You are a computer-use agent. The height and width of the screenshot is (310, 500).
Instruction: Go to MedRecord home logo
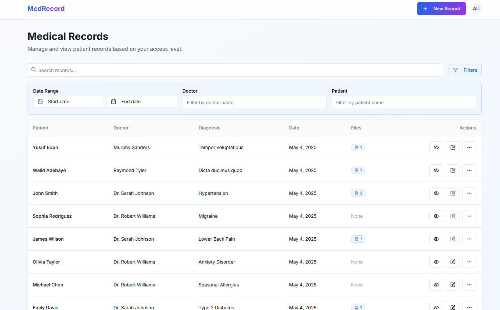coord(46,9)
